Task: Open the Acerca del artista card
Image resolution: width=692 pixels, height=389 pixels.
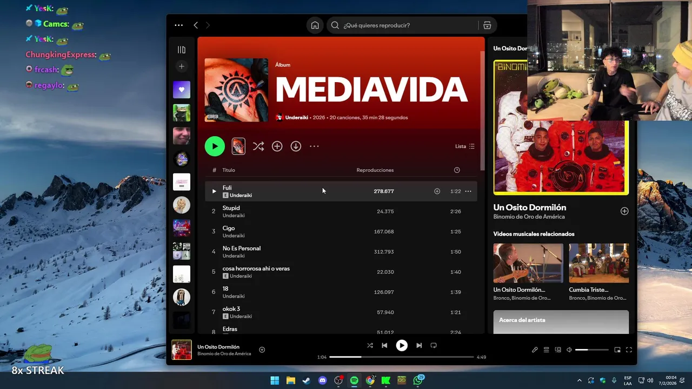Action: pos(561,322)
